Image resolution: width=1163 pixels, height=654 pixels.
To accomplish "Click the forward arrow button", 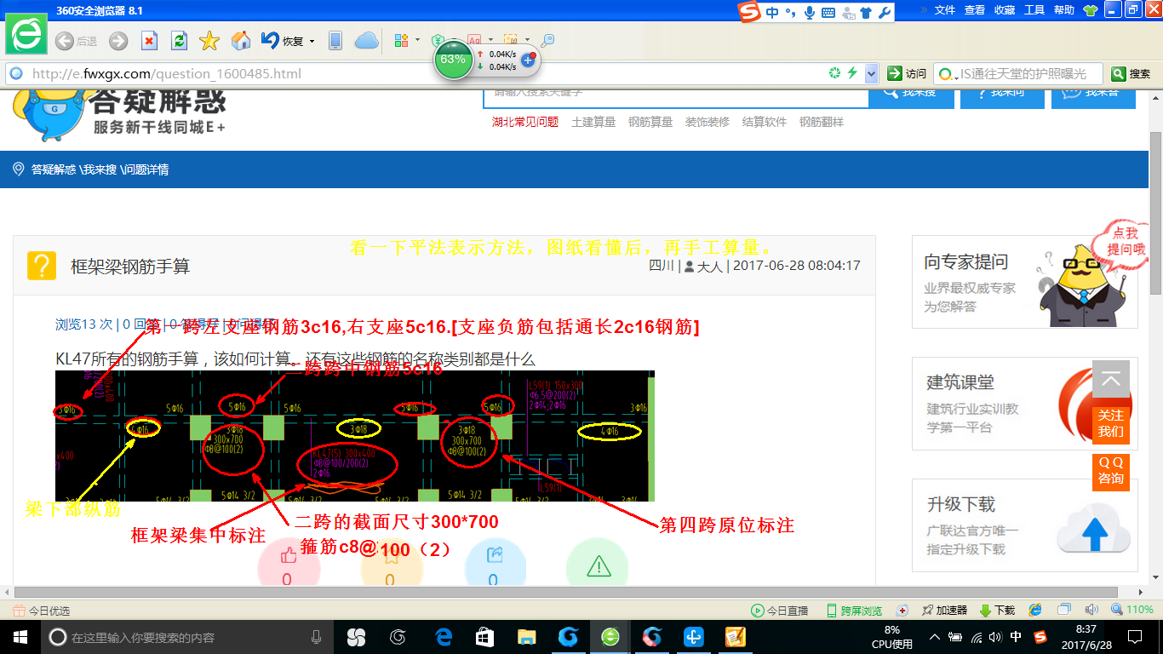I will (118, 41).
